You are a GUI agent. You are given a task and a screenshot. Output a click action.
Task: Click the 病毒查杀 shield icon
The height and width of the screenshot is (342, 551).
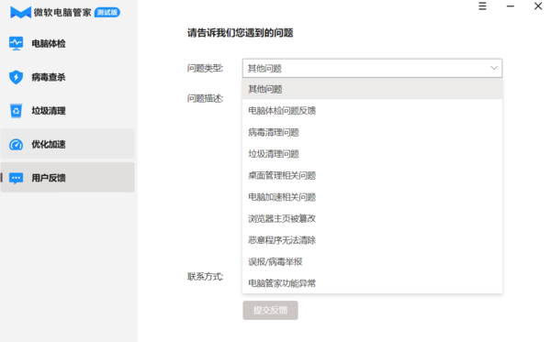tap(16, 77)
